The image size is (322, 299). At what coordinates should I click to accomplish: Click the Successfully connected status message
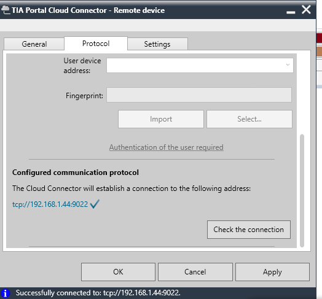(x=98, y=293)
